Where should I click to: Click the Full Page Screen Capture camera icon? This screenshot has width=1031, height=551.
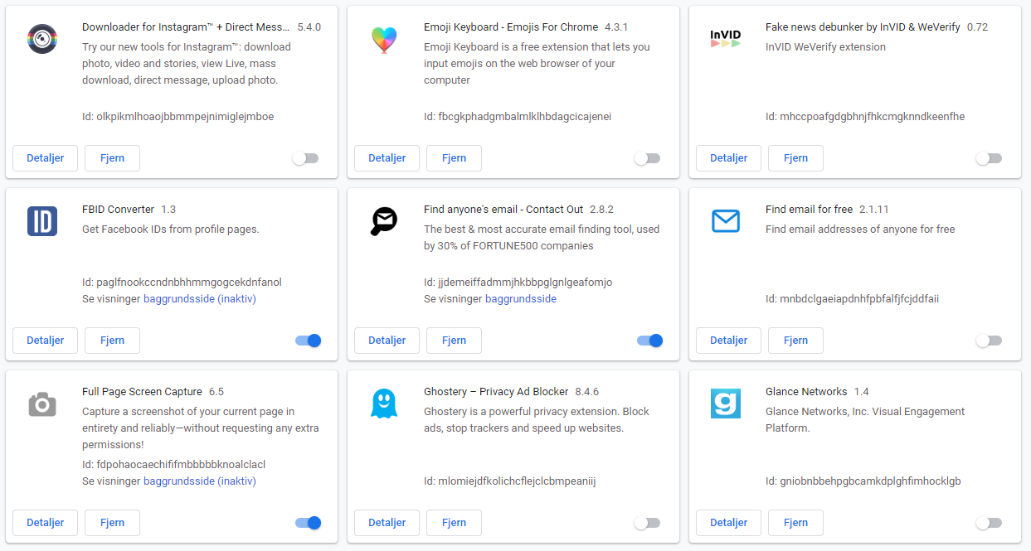click(x=41, y=404)
